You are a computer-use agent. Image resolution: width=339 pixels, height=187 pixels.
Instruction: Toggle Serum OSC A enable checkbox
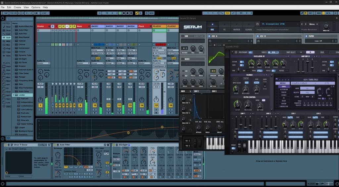tap(209, 36)
